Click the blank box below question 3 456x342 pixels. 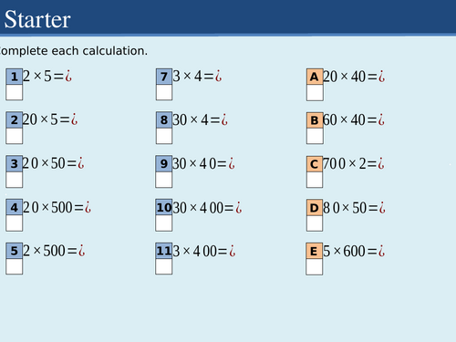[15, 180]
